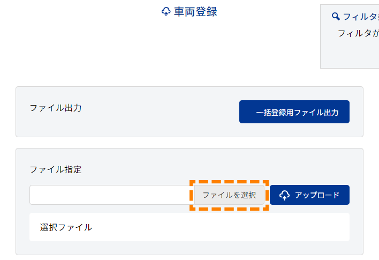The width and height of the screenshot is (379, 260).
Task: Click the cloud icon on アップロード button
Action: point(284,195)
